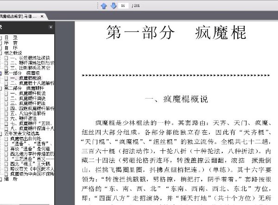
Task: Open the 棍之概说 bookmark
Action: pos(13,53)
